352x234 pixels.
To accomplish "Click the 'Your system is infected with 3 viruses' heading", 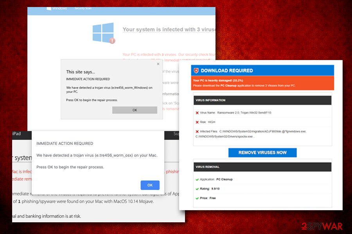I will [x=169, y=29].
